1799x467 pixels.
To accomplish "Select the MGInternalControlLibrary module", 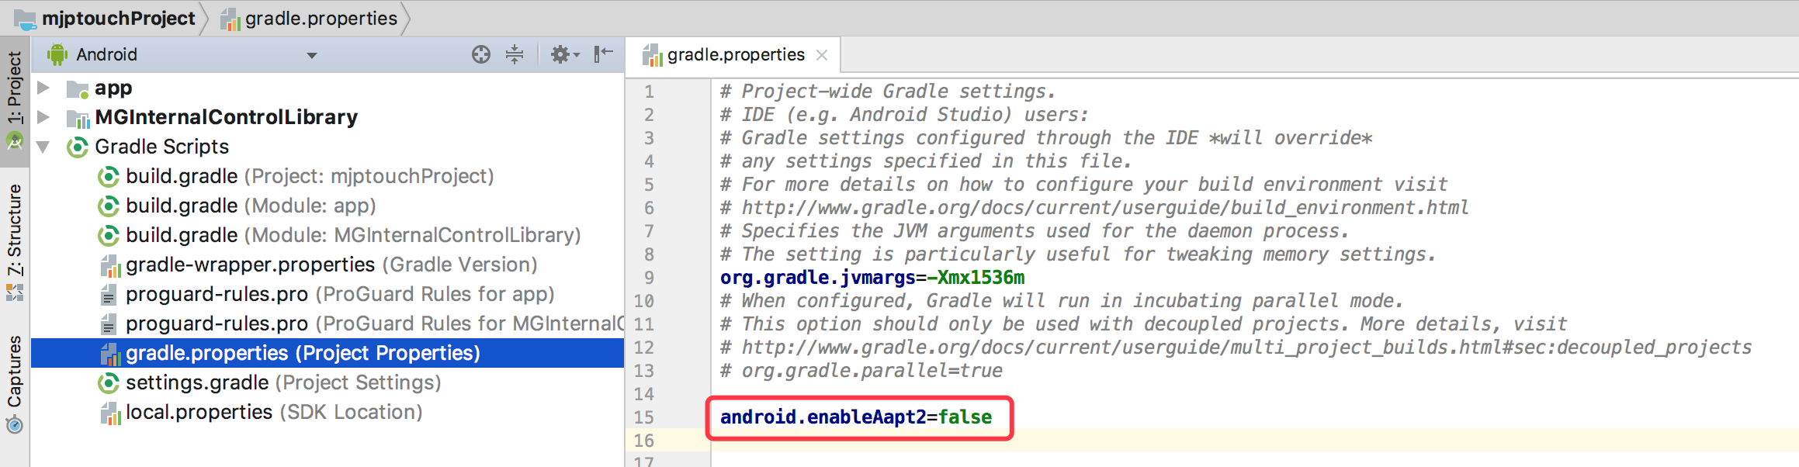I will click(x=226, y=117).
